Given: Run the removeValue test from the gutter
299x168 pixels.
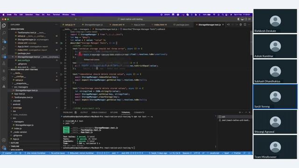Looking at the screenshot, I should [61, 74].
